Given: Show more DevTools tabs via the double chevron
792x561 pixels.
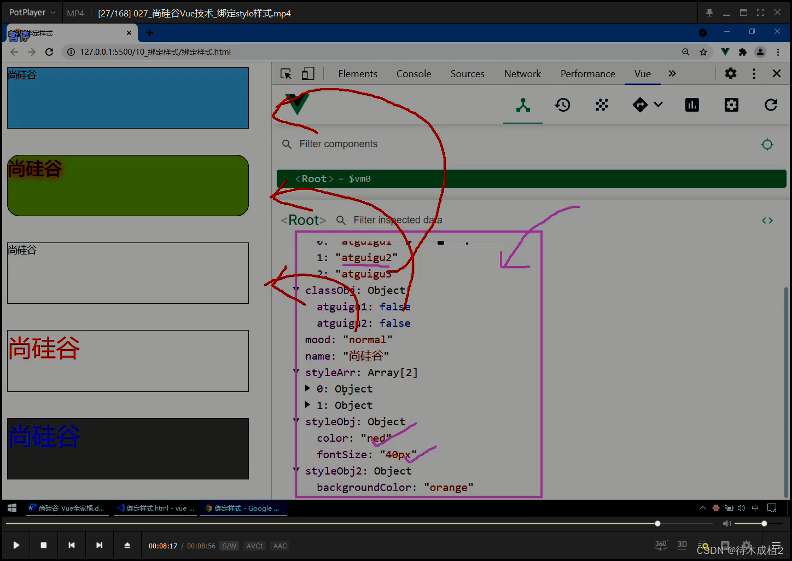Looking at the screenshot, I should coord(672,73).
